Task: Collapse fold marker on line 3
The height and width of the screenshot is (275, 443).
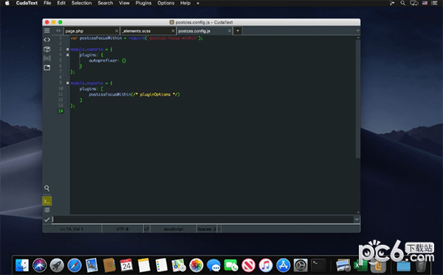Action: [x=67, y=49]
